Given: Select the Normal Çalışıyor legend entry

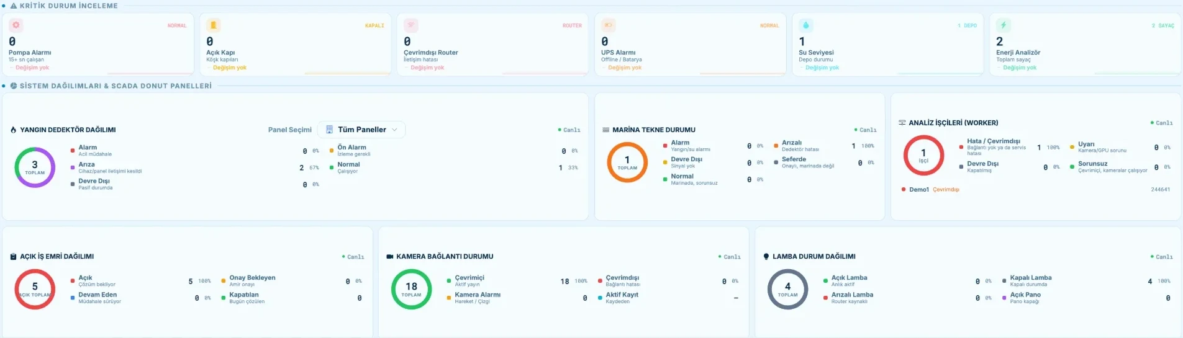Looking at the screenshot, I should pos(454,167).
